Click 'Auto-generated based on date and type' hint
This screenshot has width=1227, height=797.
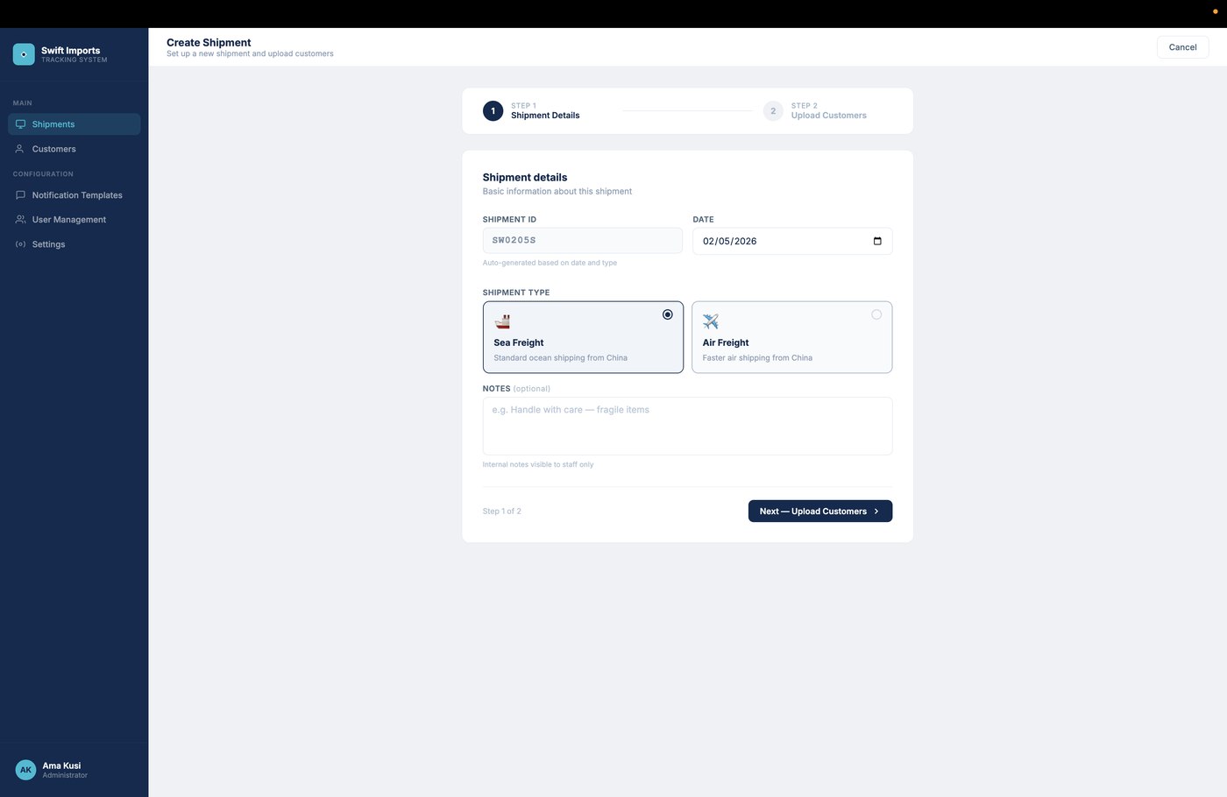click(x=550, y=263)
